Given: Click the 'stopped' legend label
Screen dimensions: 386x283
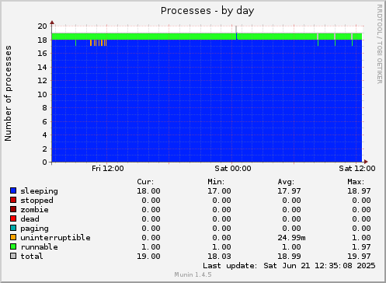Looking at the screenshot, I should point(37,201).
